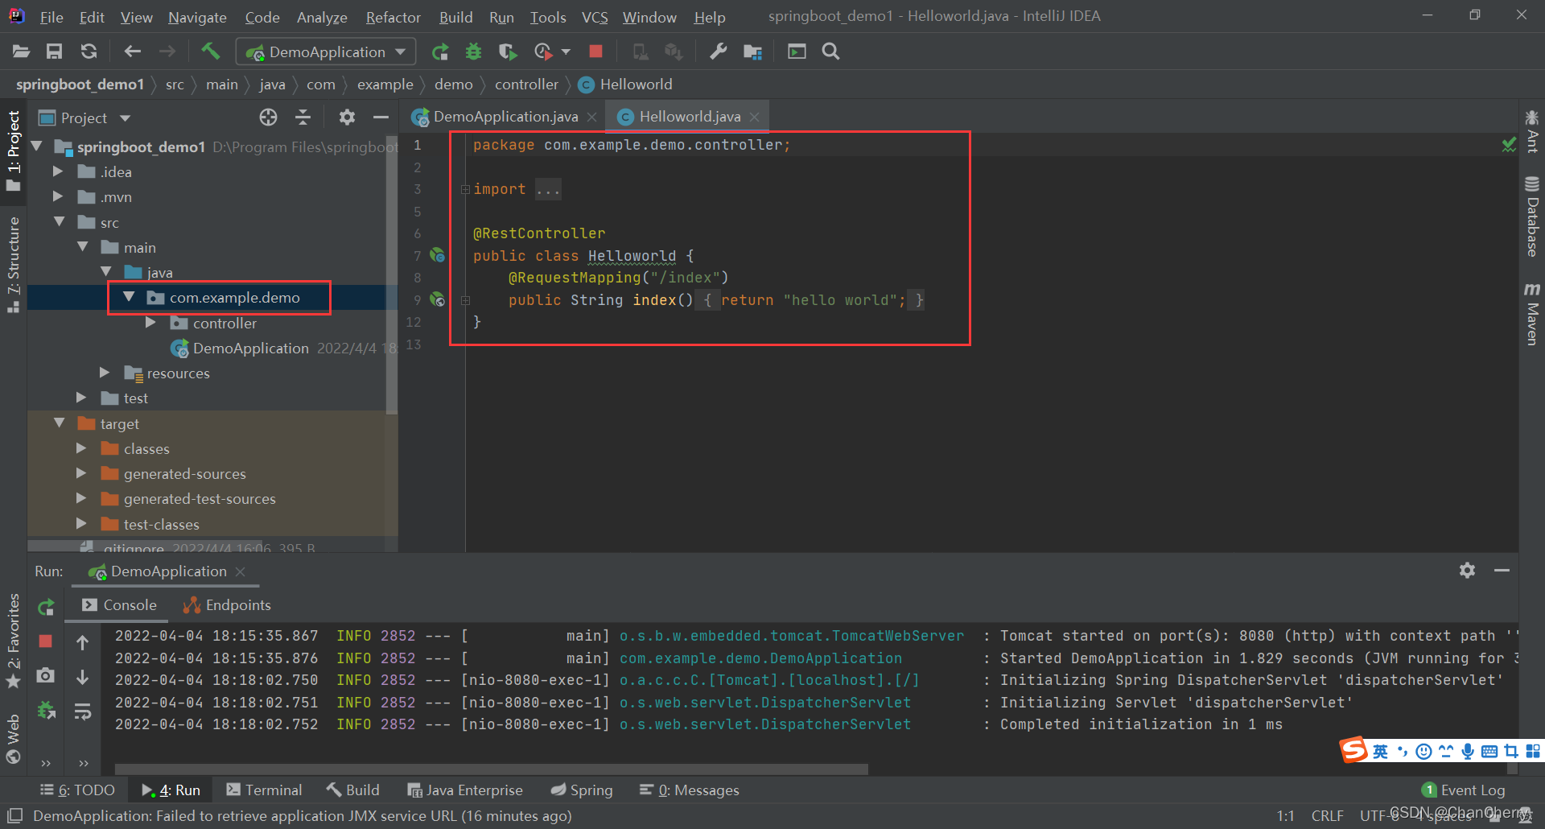
Task: Open Java Enterprise tool window
Action: (465, 790)
